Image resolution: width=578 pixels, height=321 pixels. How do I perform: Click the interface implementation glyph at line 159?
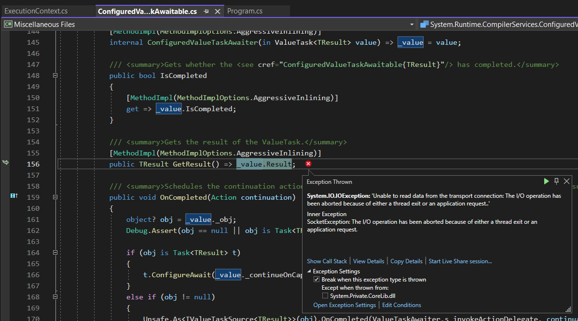tap(14, 195)
